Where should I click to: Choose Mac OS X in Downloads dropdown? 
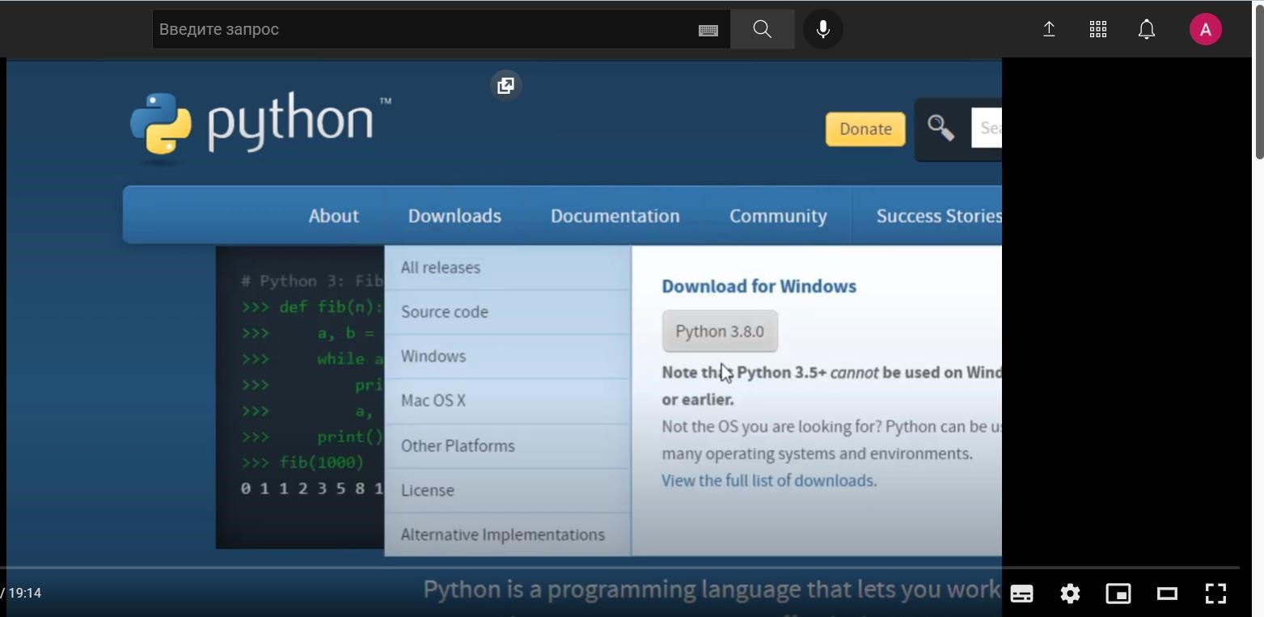point(507,401)
